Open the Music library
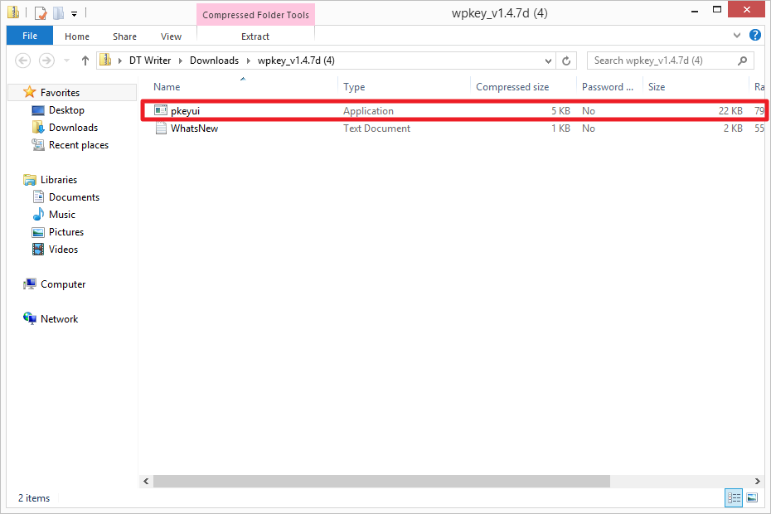The width and height of the screenshot is (771, 514). pos(62,215)
